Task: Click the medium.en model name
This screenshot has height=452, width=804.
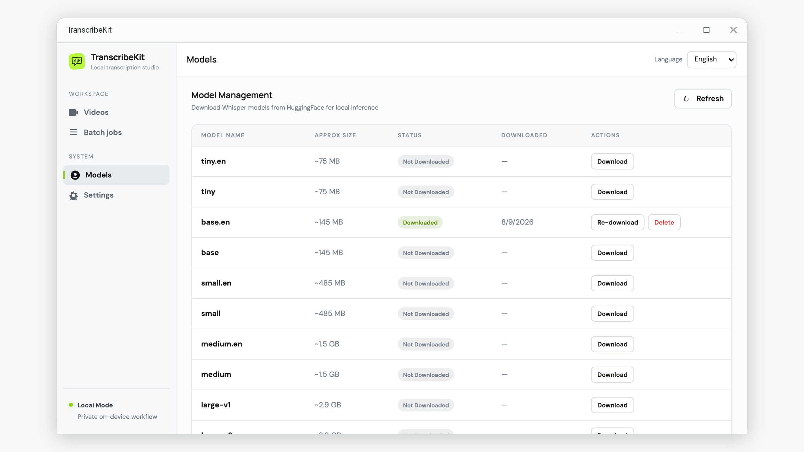Action: click(222, 344)
